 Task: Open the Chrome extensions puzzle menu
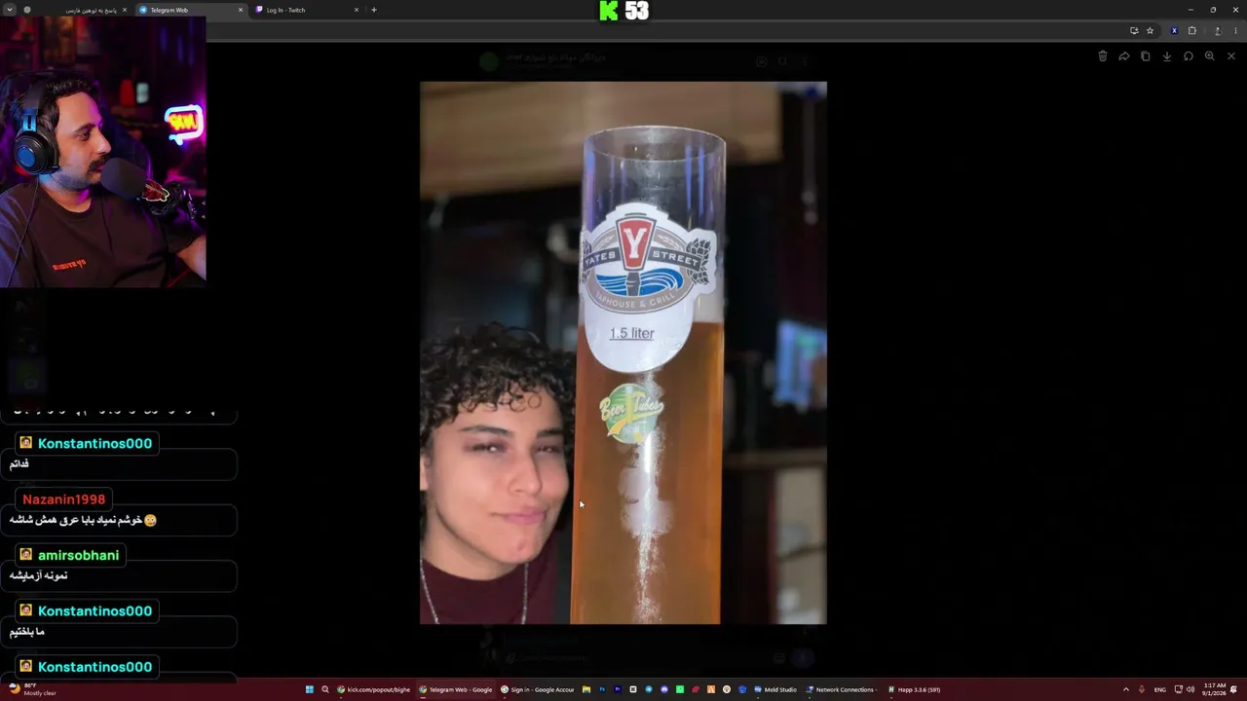coord(1191,31)
